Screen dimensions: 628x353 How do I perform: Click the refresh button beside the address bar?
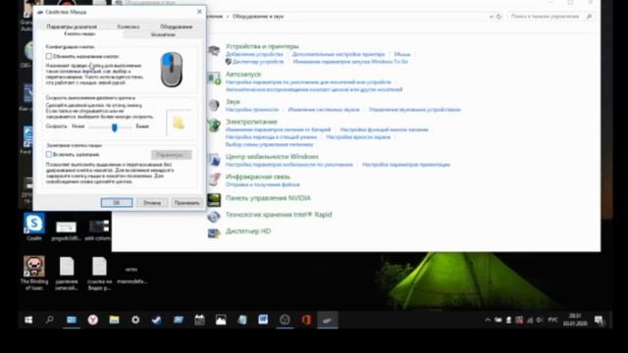498,17
